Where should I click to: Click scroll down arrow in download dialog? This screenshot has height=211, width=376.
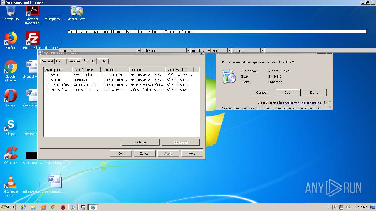point(330,107)
